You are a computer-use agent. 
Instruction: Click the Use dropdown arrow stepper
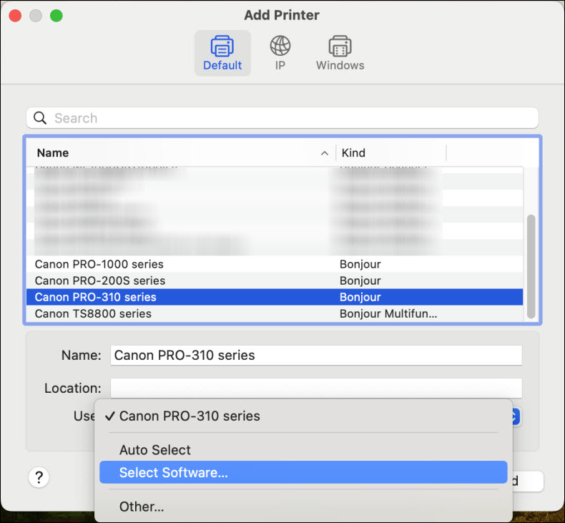point(516,416)
